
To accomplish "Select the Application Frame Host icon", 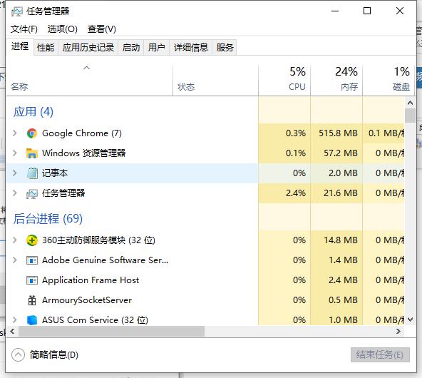I will click(32, 280).
